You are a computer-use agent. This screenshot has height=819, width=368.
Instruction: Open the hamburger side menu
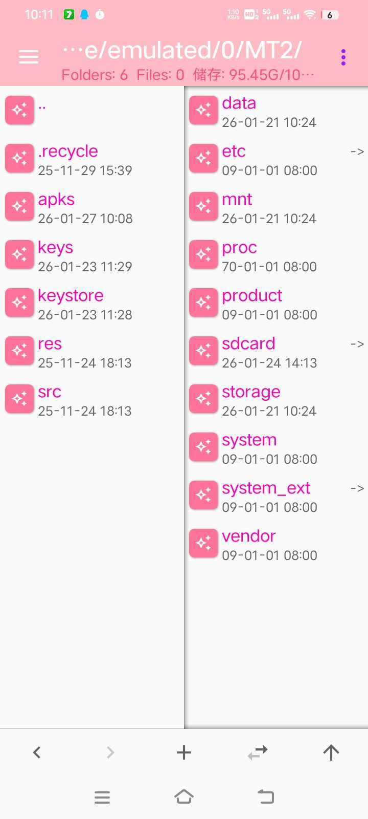pos(29,57)
